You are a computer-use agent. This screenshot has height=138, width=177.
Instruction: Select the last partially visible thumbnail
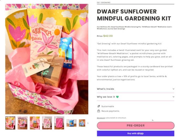tap(82, 123)
